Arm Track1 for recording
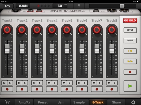The image size is (141, 105). click(7, 89)
